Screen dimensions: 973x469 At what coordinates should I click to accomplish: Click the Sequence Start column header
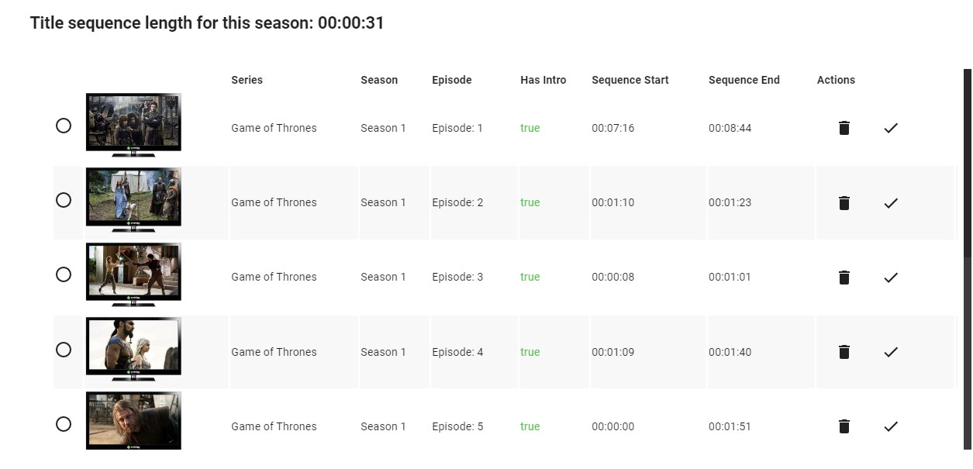coord(630,80)
